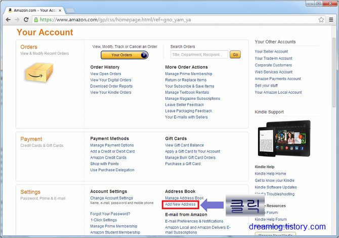This screenshot has width=339, height=238.
Task: Open Amazon Student Membership link
Action: (115, 232)
